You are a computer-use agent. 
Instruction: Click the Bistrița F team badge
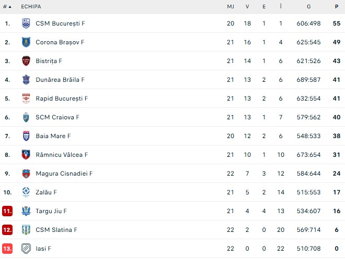26,61
